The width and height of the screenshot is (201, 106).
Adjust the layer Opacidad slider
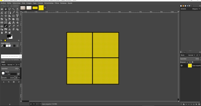(x=190, y=59)
